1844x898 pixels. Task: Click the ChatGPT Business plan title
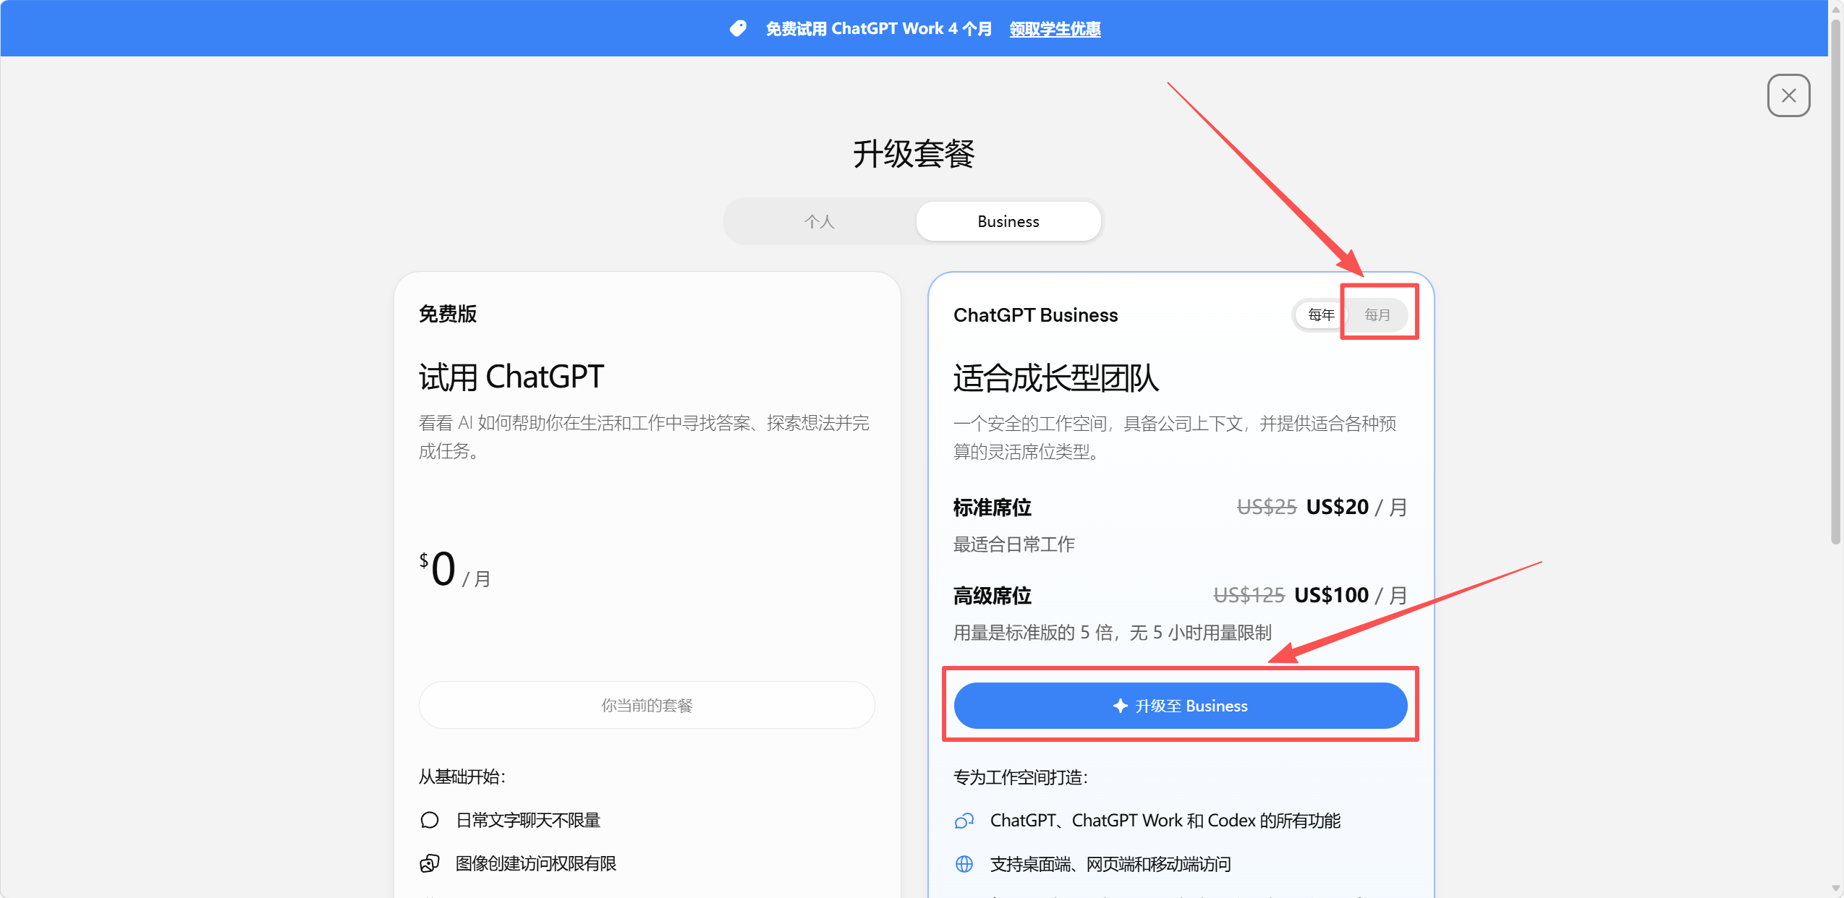coord(1035,315)
